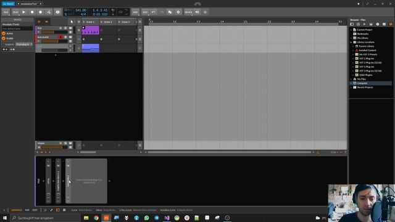Open the first browser tab icon
Viewport: 395px width, 222px height.
[352, 24]
